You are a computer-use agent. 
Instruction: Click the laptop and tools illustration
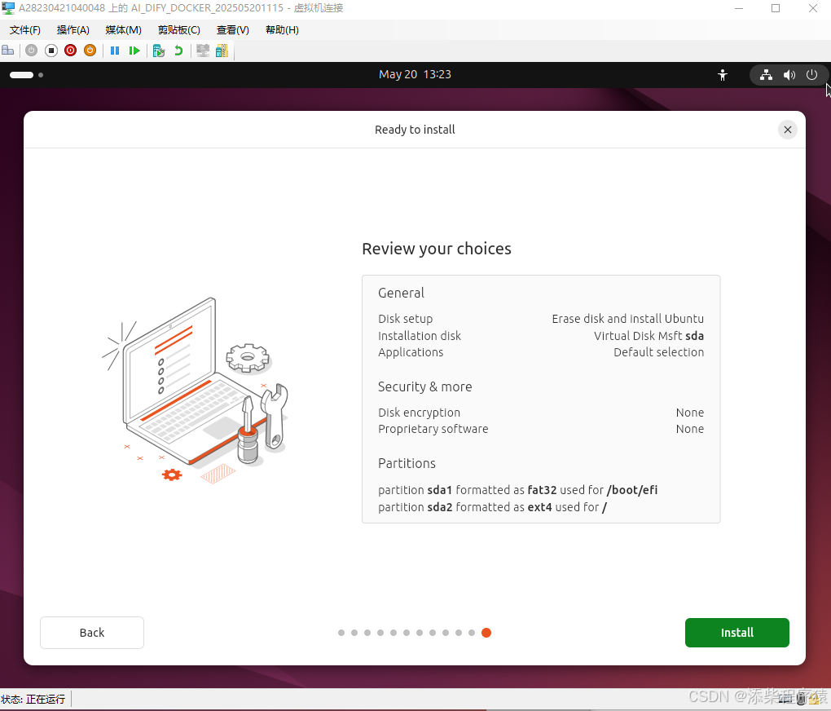195,391
